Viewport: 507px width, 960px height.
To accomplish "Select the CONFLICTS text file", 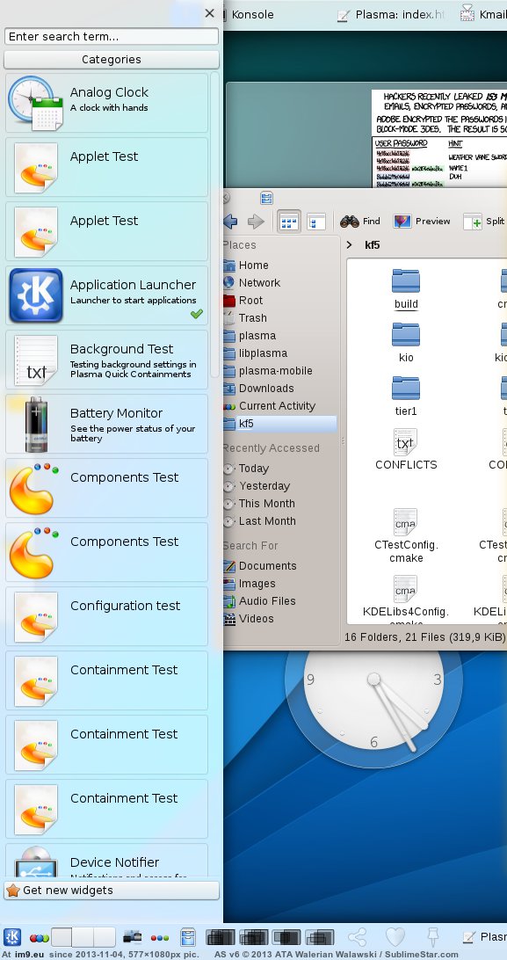I will (x=406, y=449).
